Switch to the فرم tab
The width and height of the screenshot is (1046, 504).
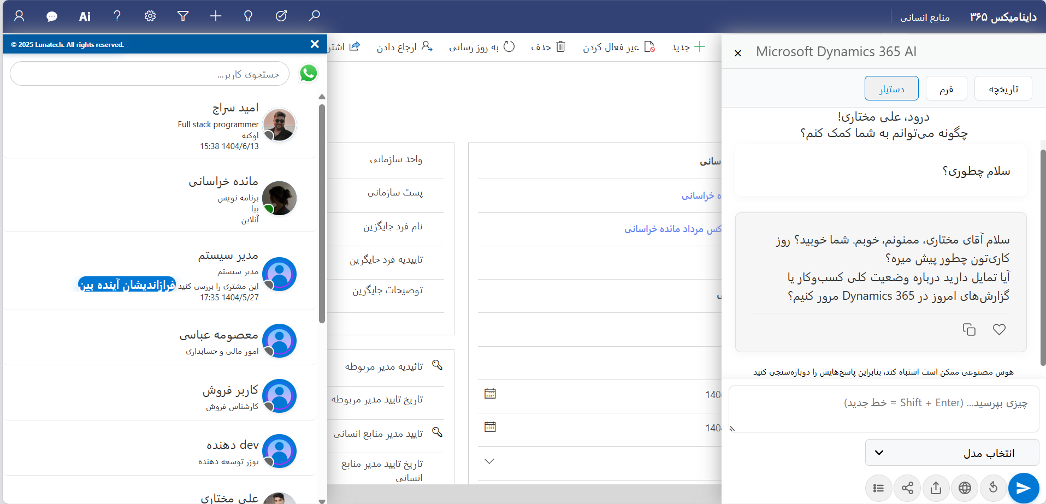coord(946,89)
